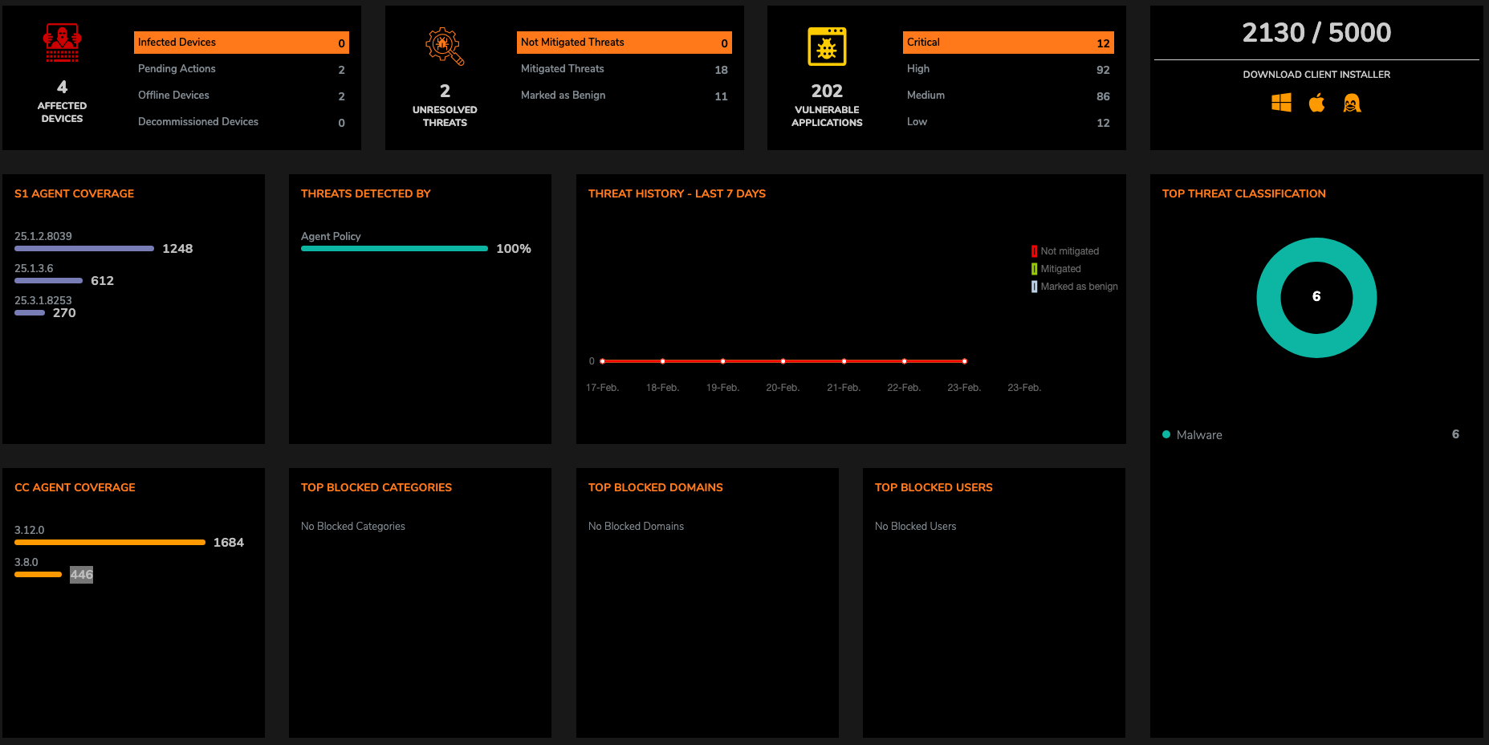Click the 2 Unresolved Threats counter
The width and height of the screenshot is (1489, 745).
click(445, 91)
